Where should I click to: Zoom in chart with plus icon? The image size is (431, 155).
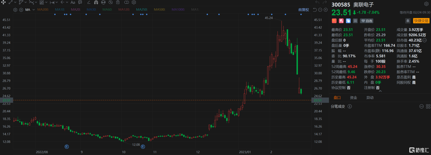(325, 10)
